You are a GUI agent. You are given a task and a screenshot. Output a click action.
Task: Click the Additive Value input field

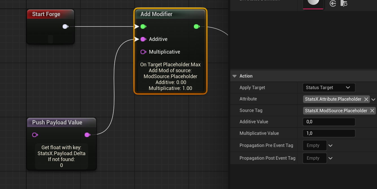tap(328, 122)
